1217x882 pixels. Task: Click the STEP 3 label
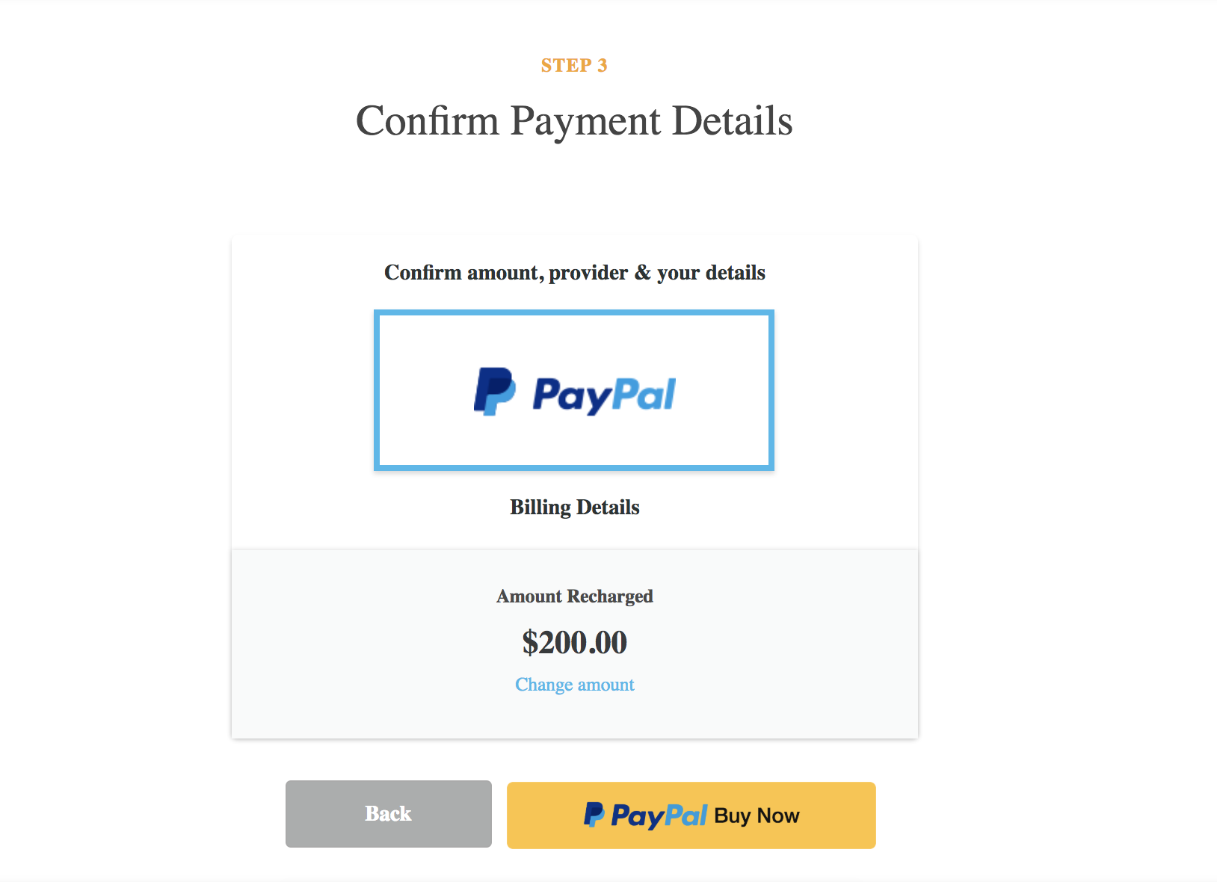click(574, 66)
